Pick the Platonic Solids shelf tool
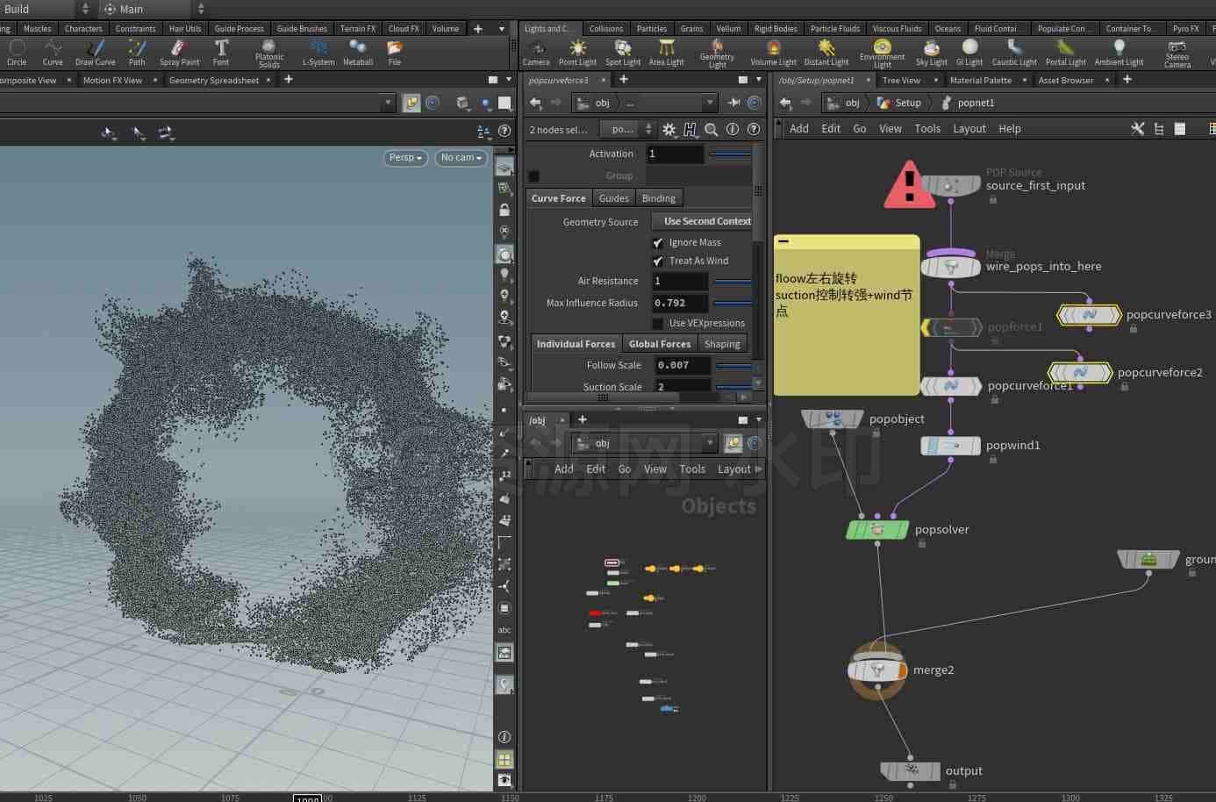 click(x=268, y=53)
